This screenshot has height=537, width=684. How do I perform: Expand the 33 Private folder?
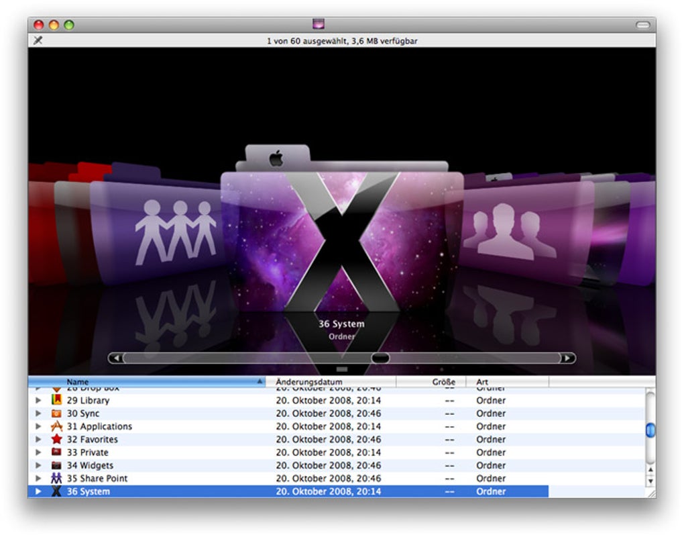tap(38, 452)
